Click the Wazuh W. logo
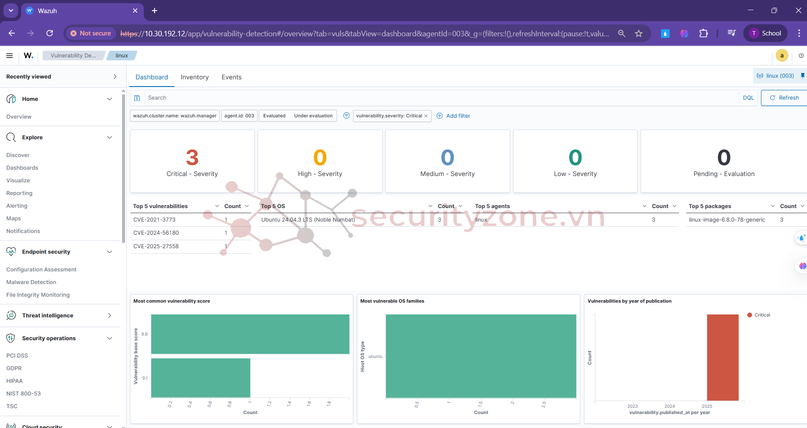This screenshot has width=807, height=428. pyautogui.click(x=28, y=55)
